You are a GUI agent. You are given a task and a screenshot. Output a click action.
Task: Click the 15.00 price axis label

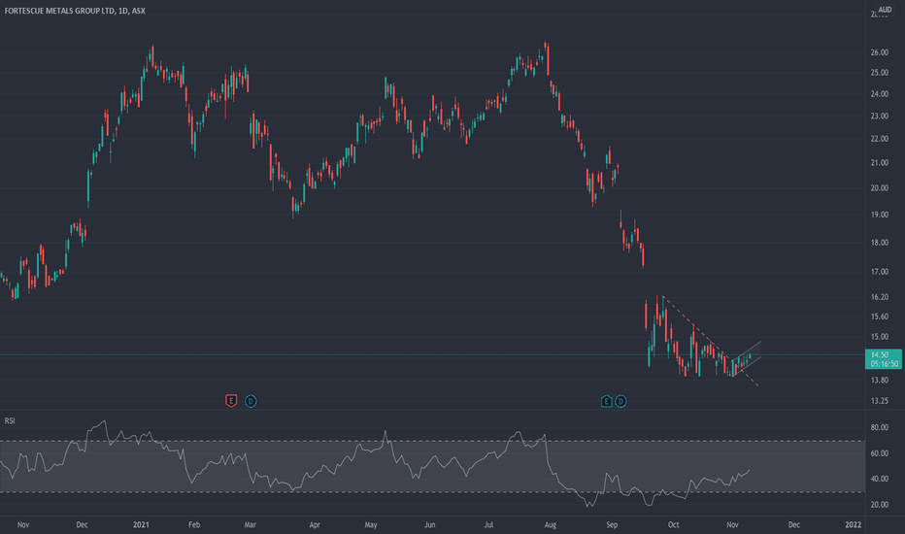880,337
